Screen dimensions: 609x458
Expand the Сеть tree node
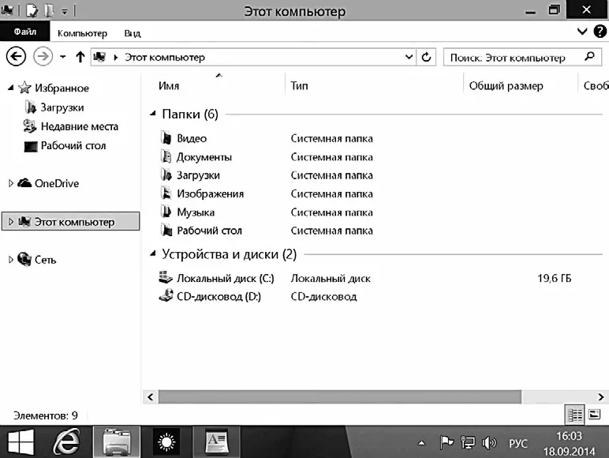pyautogui.click(x=10, y=260)
